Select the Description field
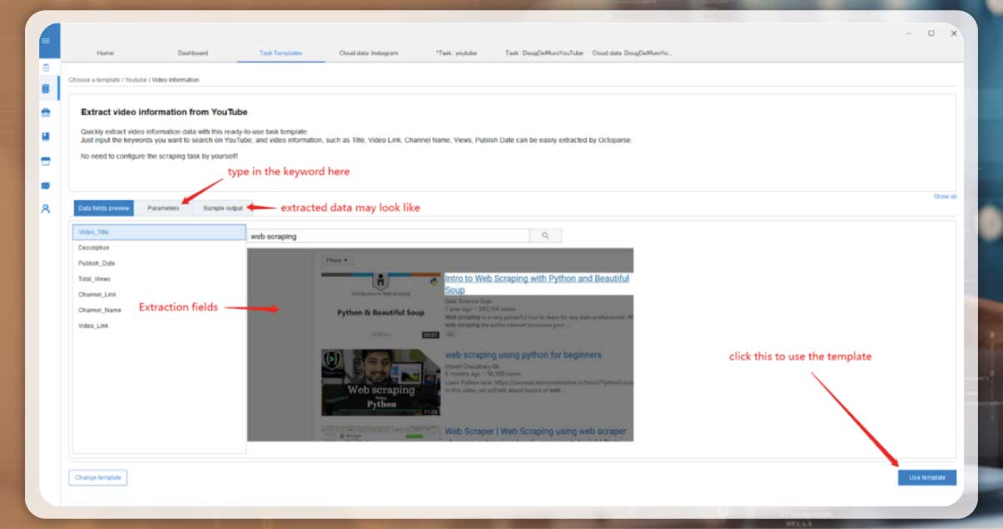 pyautogui.click(x=159, y=248)
